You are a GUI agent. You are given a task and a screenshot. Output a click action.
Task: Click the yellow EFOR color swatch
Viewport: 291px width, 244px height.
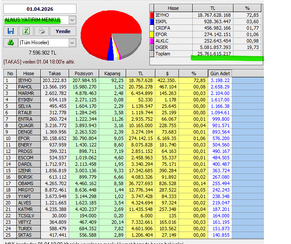click(152, 34)
